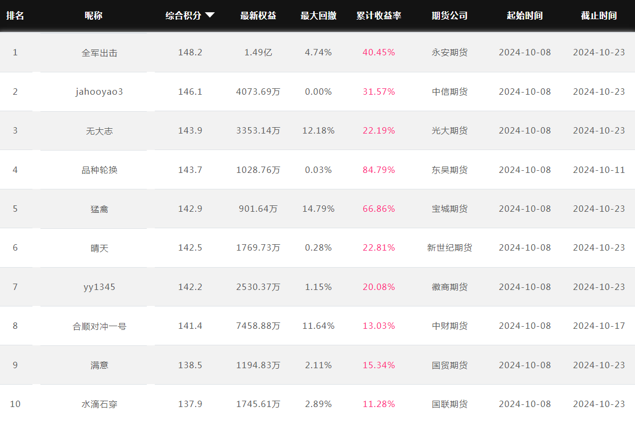
Task: Select the 11.64% drawdown value
Action: [319, 326]
